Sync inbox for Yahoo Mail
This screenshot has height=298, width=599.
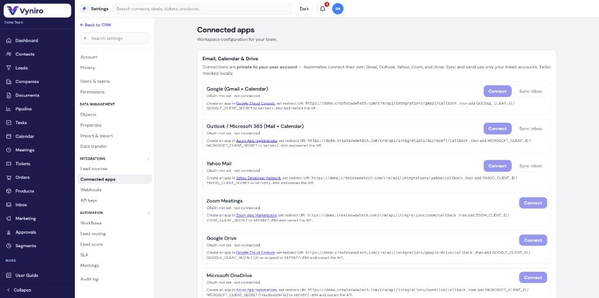531,166
